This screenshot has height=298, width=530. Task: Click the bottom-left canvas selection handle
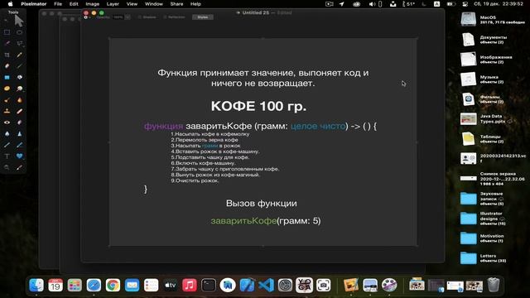109,246
